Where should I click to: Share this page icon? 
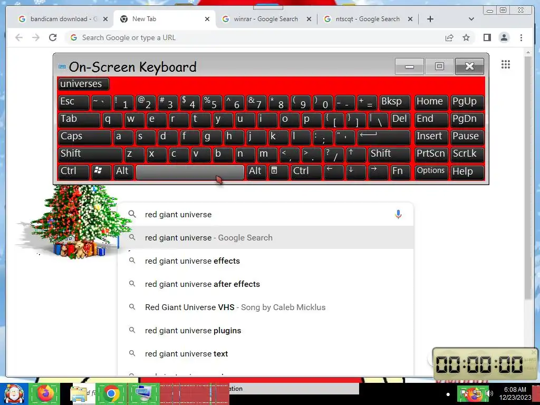[x=449, y=37]
